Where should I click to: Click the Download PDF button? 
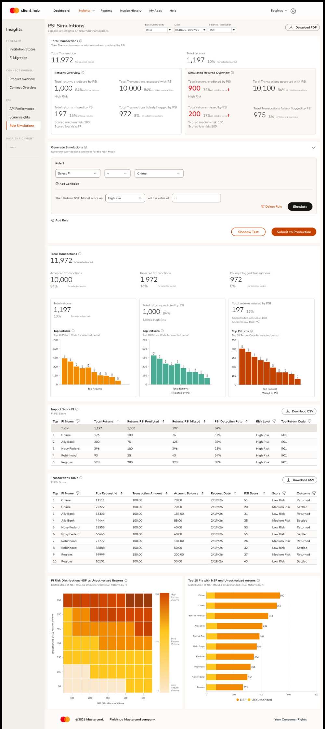pos(303,27)
